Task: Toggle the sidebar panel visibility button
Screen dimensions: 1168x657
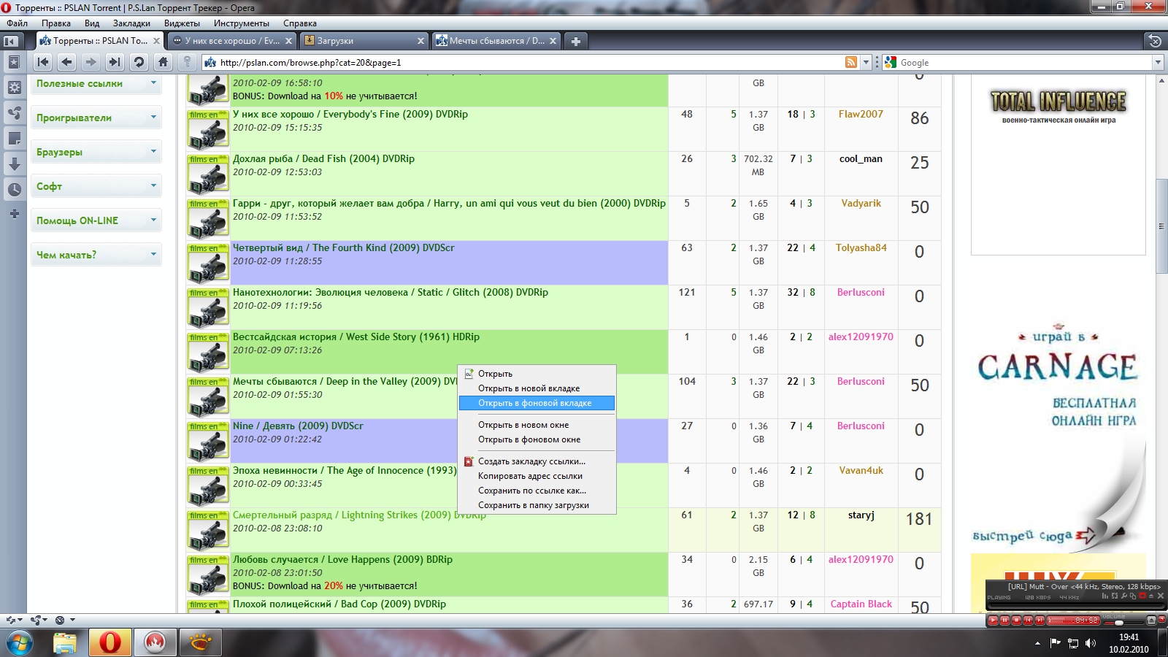Action: (11, 41)
